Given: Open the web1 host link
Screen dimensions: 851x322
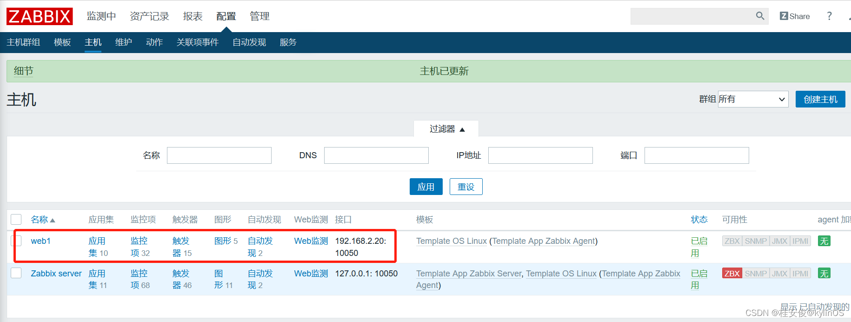Looking at the screenshot, I should tap(41, 241).
